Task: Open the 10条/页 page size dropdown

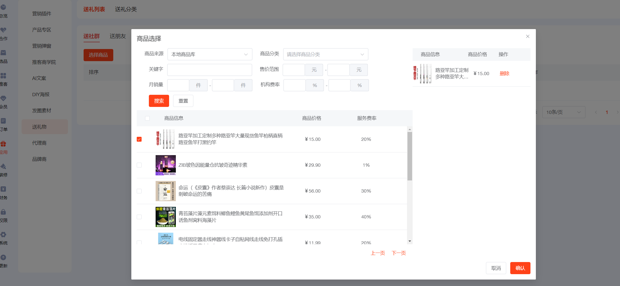Action: coord(563,112)
